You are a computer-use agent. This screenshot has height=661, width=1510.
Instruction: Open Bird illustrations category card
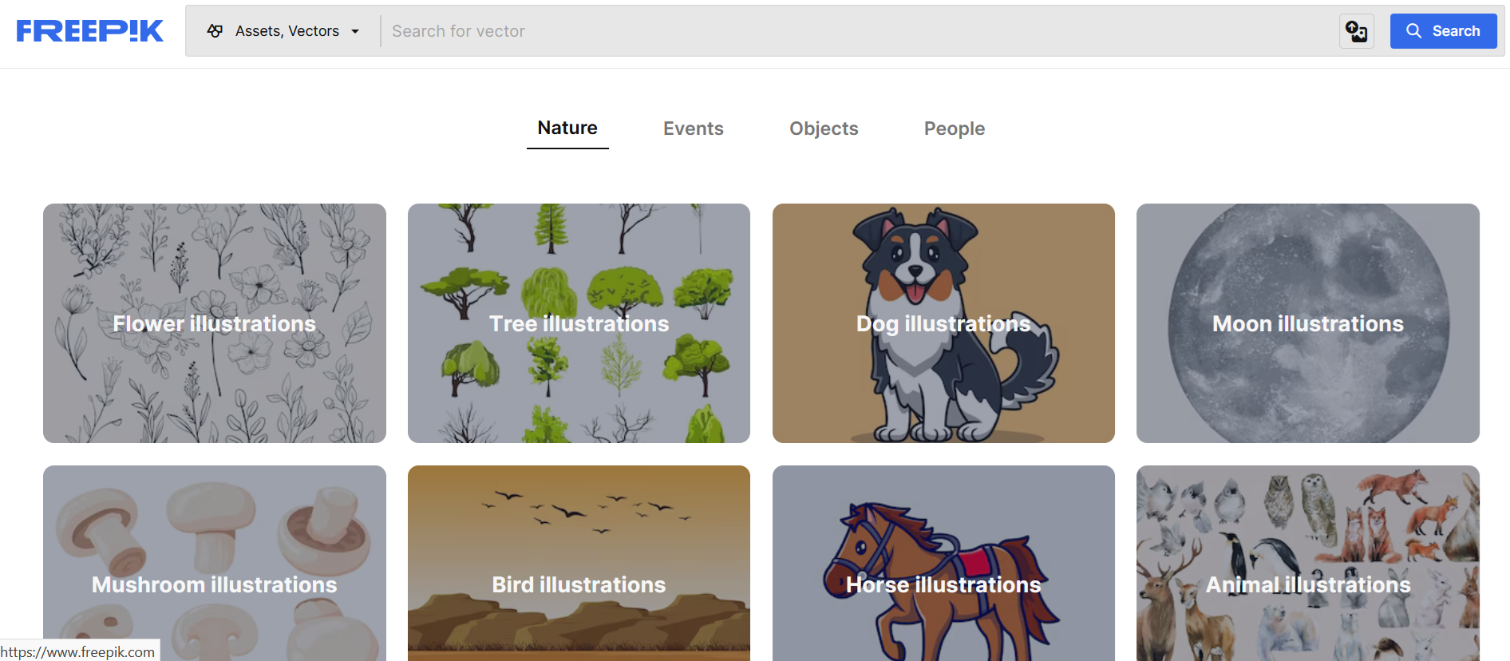coord(579,564)
